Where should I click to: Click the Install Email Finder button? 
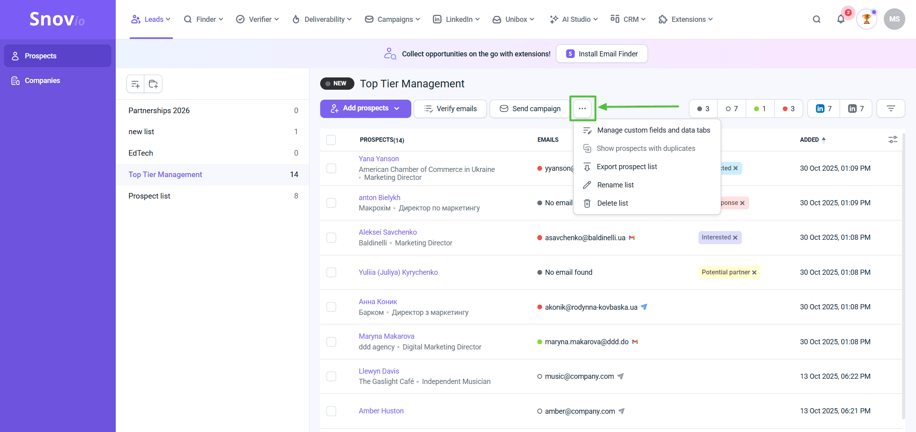pos(601,54)
